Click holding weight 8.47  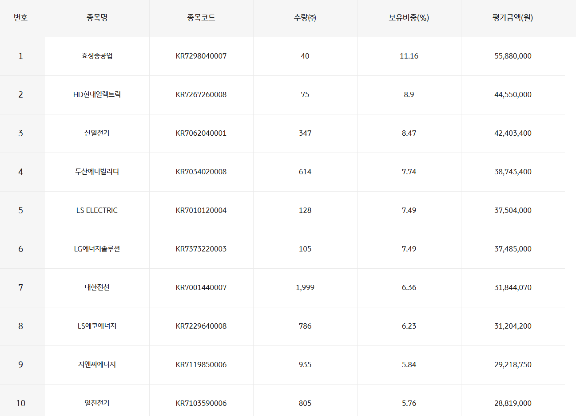tap(409, 133)
